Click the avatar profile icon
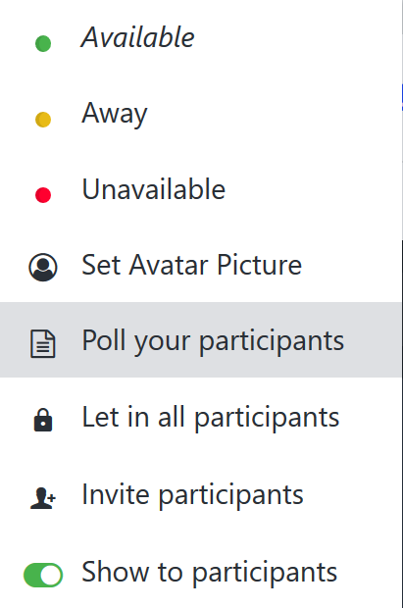This screenshot has height=608, width=403. [x=43, y=267]
